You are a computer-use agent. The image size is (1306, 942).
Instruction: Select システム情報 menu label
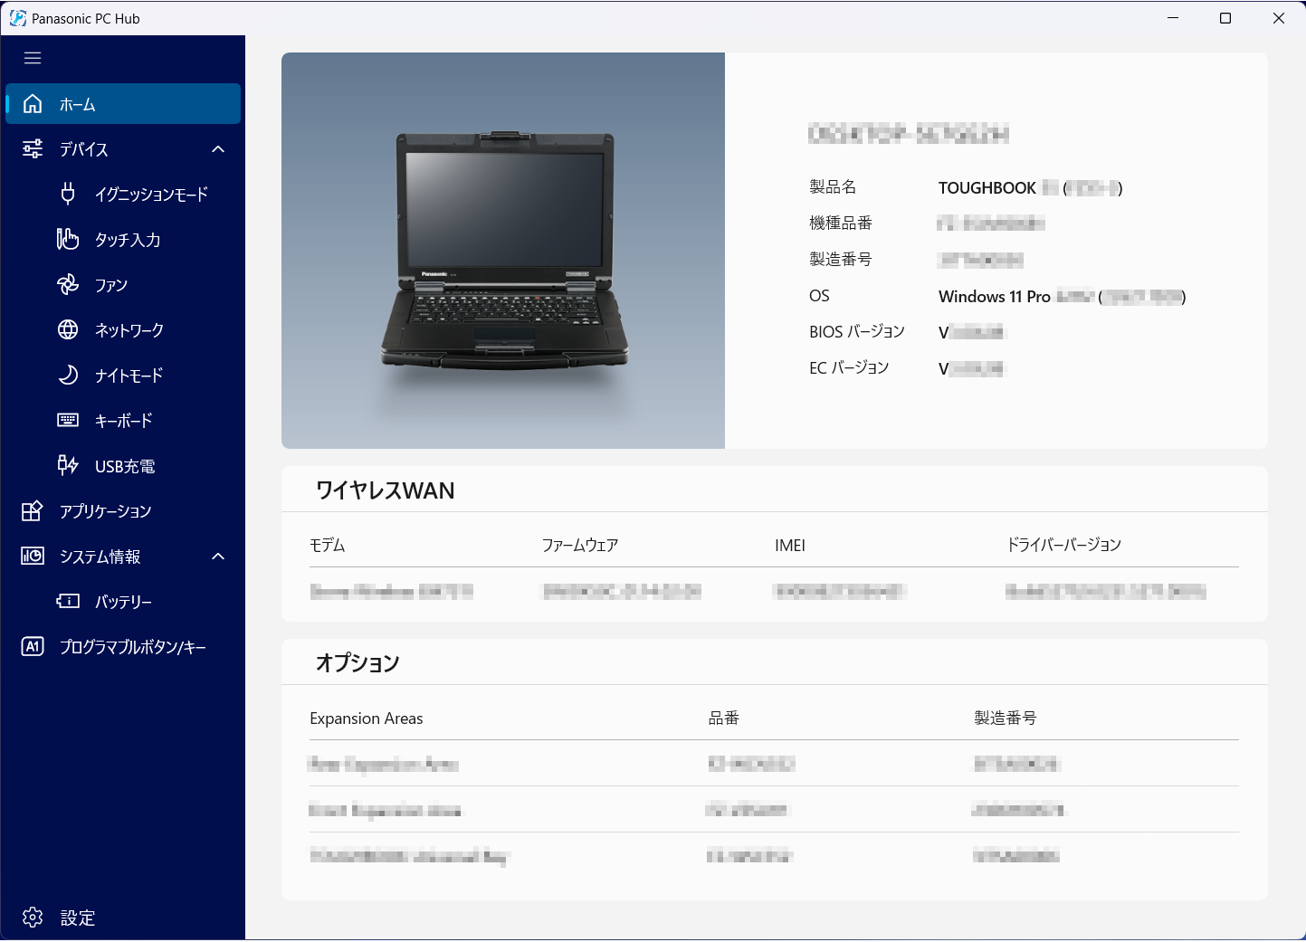(x=100, y=557)
